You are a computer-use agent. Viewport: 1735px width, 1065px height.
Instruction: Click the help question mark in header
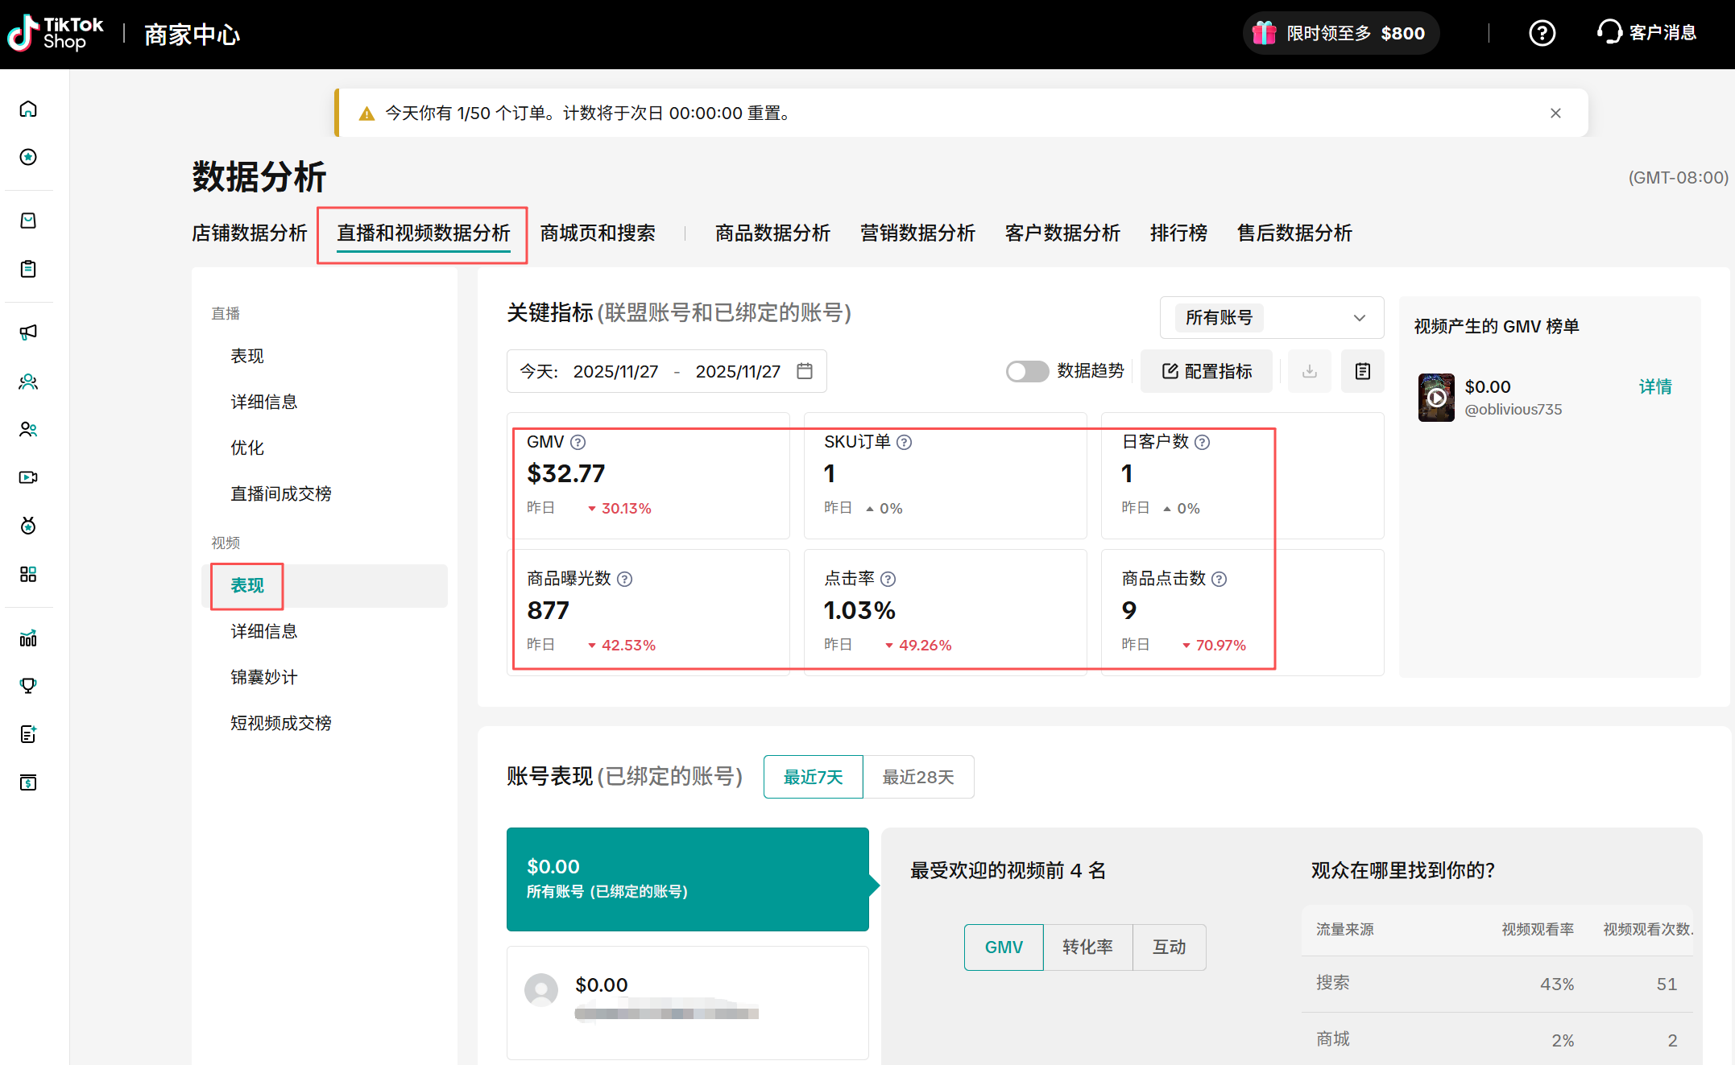coord(1542,33)
